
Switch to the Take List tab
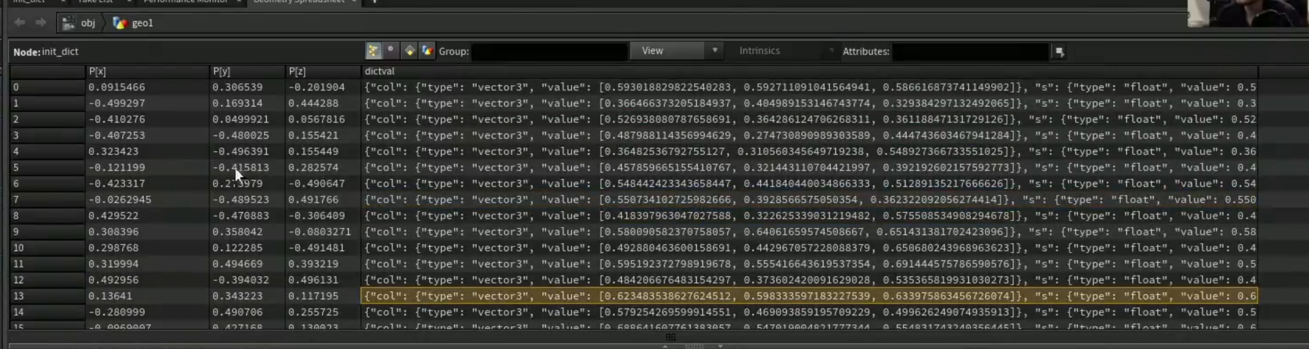pyautogui.click(x=95, y=2)
